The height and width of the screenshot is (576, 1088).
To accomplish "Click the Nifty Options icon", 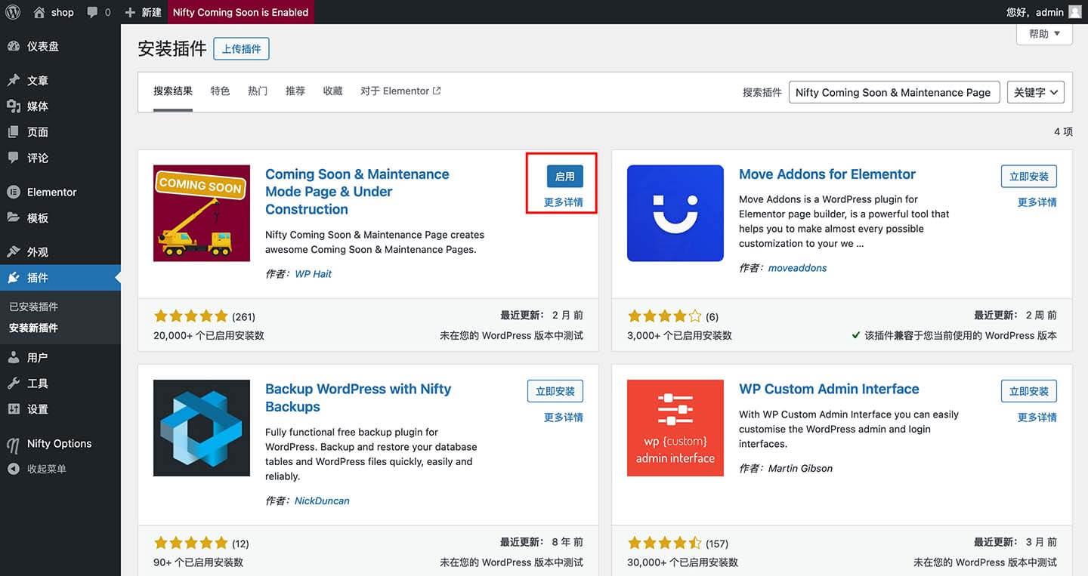I will tap(14, 444).
